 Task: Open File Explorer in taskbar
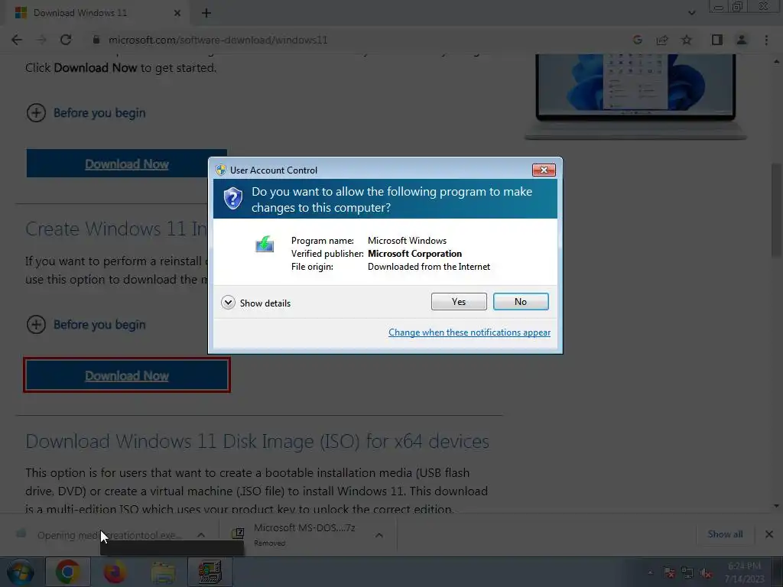[x=164, y=572]
